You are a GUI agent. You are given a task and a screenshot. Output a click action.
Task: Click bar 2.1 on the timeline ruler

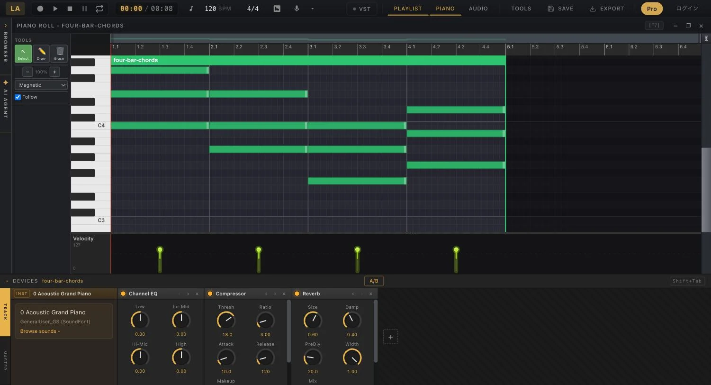click(x=214, y=46)
